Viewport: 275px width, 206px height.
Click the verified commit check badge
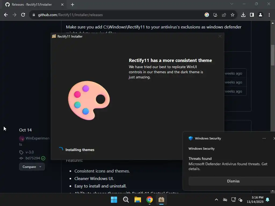coord(43,158)
